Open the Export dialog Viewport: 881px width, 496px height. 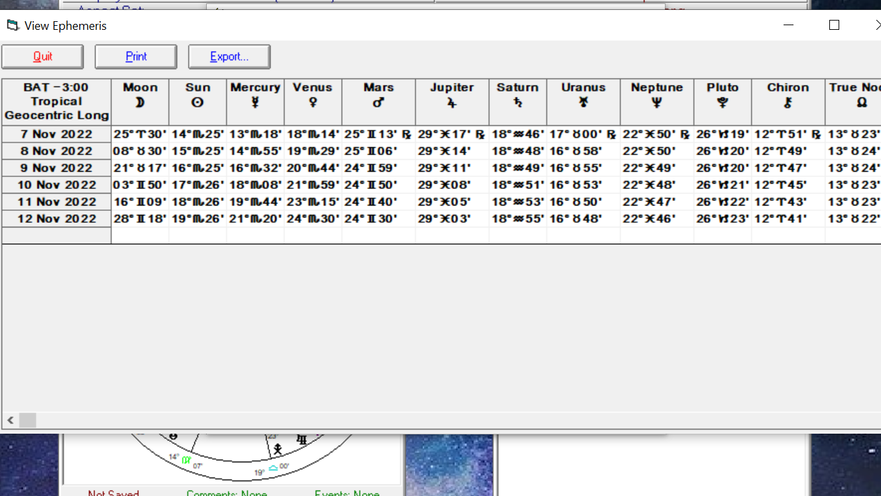click(x=229, y=57)
